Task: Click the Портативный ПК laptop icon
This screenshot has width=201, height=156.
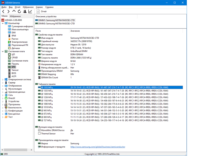Action: pos(9,45)
